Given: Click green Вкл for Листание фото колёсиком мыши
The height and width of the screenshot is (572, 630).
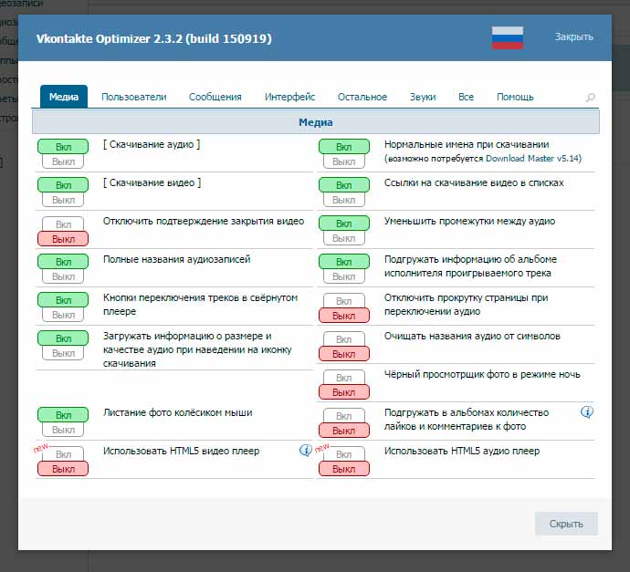Looking at the screenshot, I should (x=63, y=415).
